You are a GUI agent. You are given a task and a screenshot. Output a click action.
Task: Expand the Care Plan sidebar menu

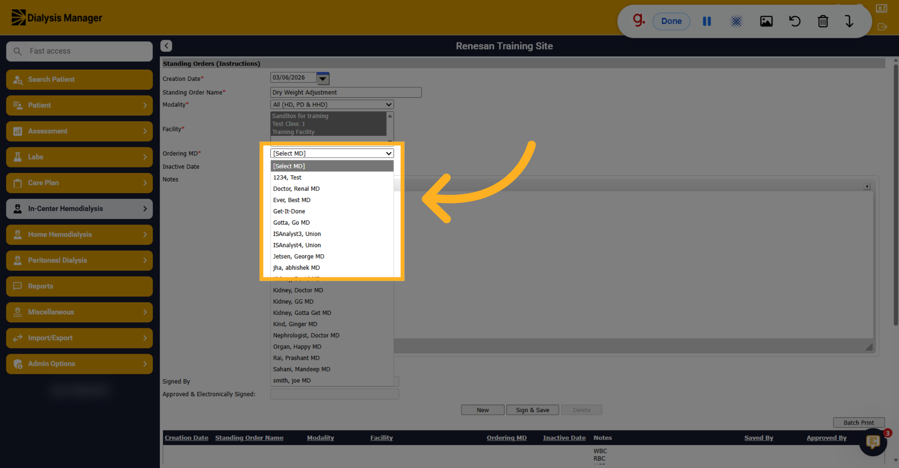pos(79,183)
